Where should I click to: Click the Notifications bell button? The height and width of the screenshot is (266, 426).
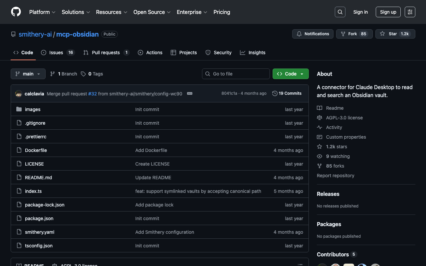click(313, 34)
